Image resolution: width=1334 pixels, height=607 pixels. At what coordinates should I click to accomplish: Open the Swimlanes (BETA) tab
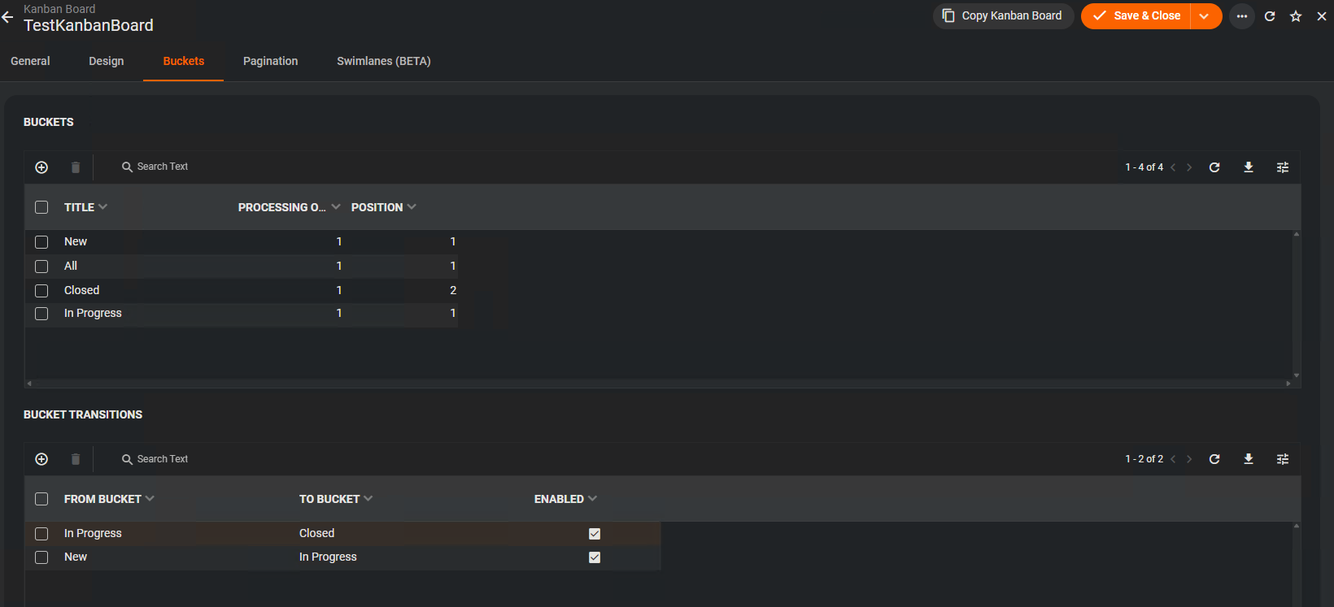point(384,61)
